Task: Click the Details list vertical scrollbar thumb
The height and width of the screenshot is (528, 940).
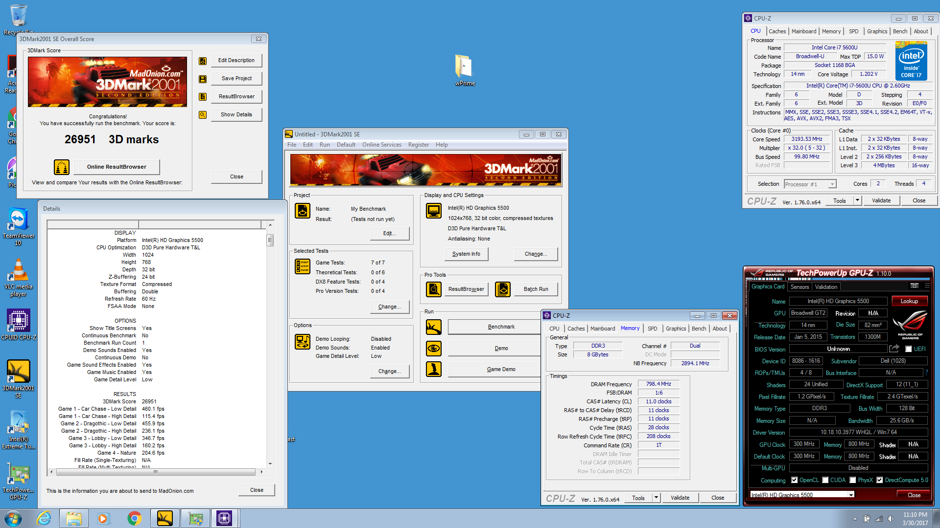Action: coord(270,240)
